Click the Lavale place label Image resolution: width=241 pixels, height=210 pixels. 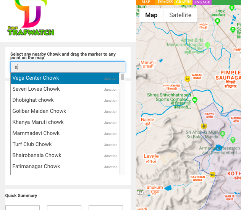[151, 158]
